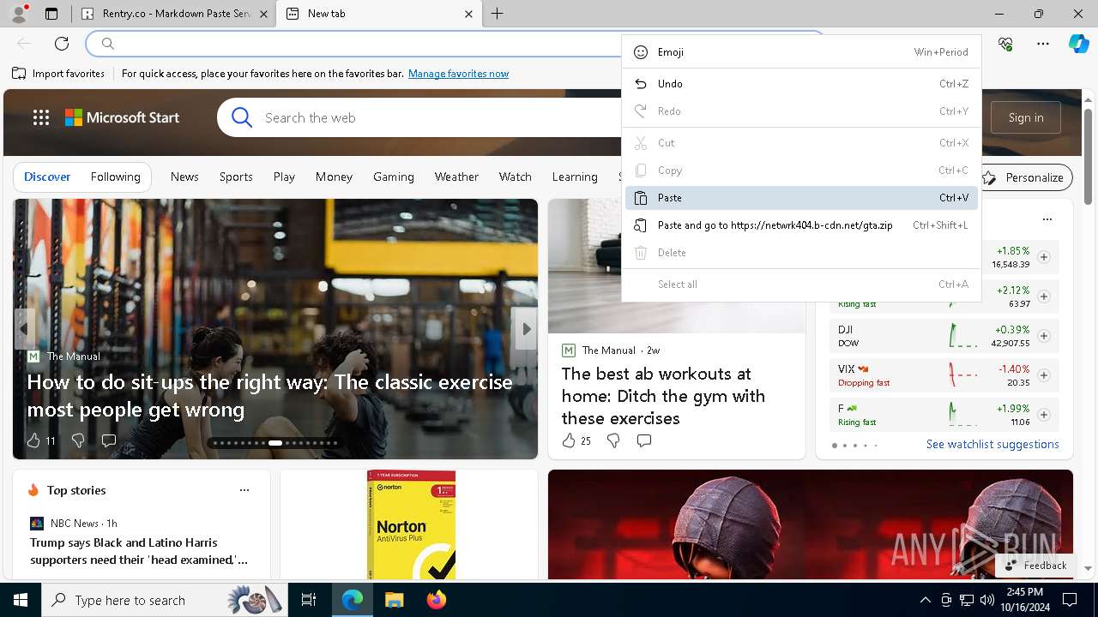Screen dimensions: 1098x617
Task: Choose Paste in the context menu
Action: [x=801, y=198]
